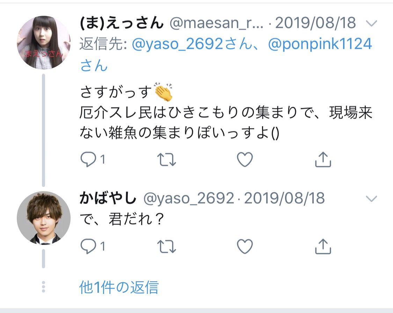Share the 'で、君だれ？' tweet

pos(323,246)
